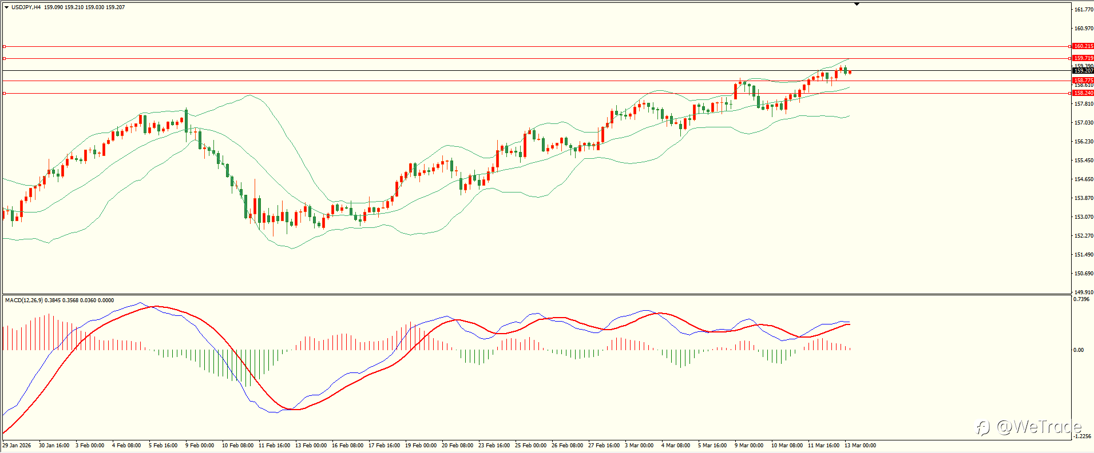Click the WeTrade watermark logo icon

[982, 427]
